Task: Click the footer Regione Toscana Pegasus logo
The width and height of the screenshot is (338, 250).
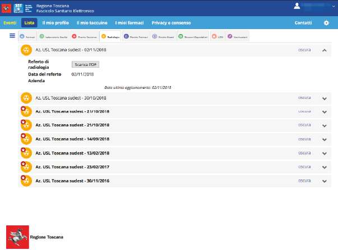Action: click(17, 237)
